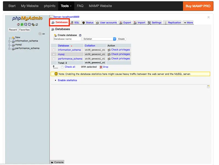Open mysql link in database table
219x165 pixels.
[61, 54]
